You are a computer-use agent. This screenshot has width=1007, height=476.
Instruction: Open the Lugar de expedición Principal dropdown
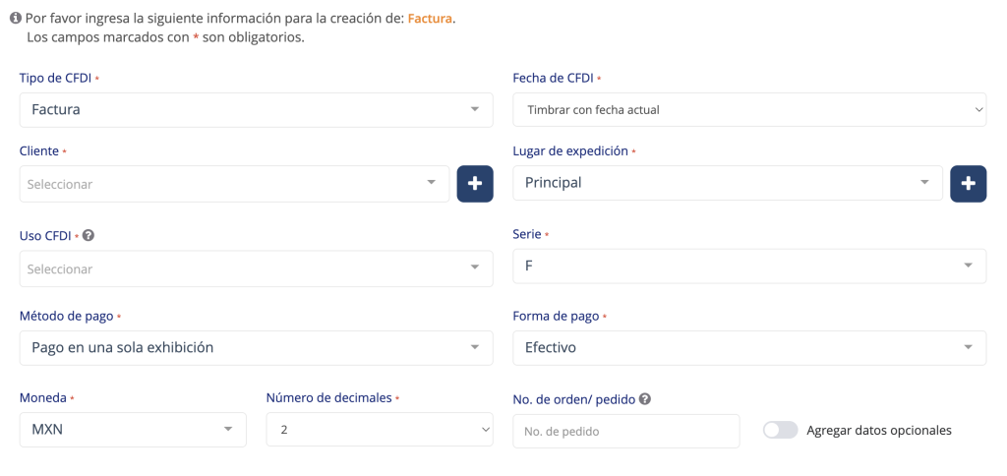(x=728, y=183)
